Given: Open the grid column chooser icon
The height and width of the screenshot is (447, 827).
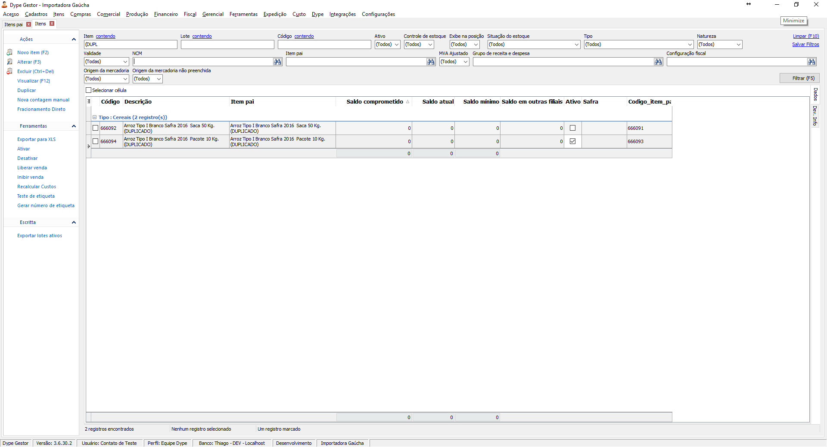Looking at the screenshot, I should coord(89,101).
